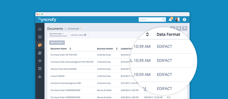This screenshot has width=228, height=99.
Task: Open the server list icon in sidebar
Action: tap(40, 37)
